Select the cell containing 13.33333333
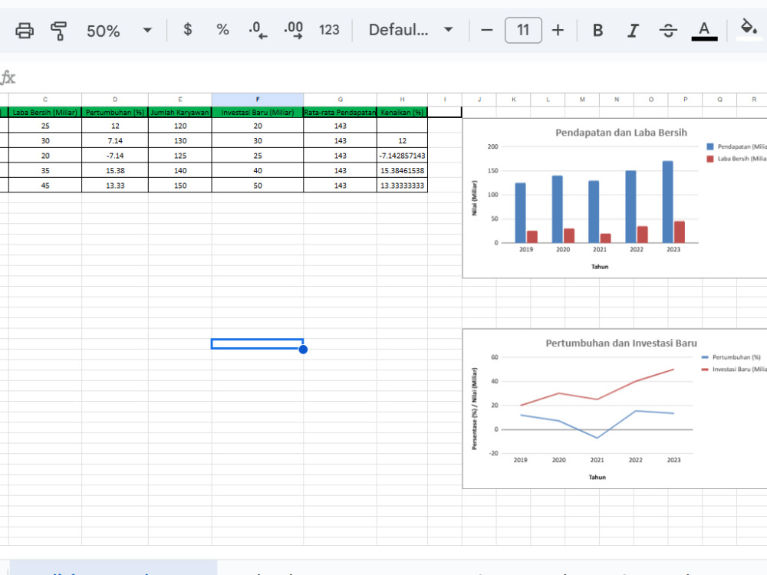This screenshot has width=767, height=575. (402, 186)
